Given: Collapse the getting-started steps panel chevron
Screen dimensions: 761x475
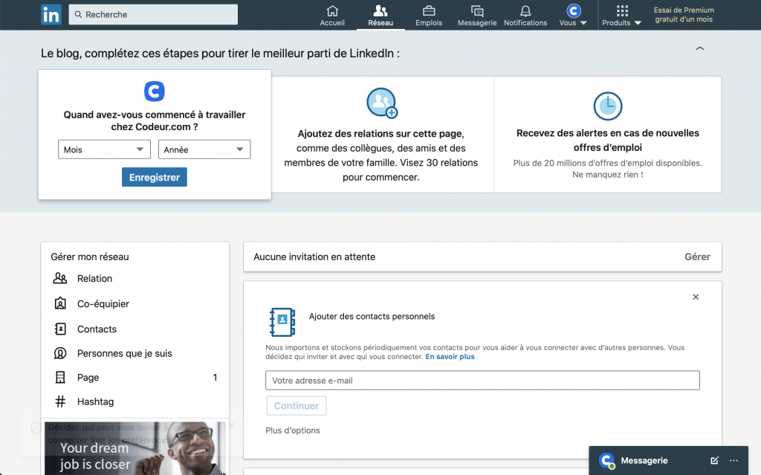Looking at the screenshot, I should tap(699, 49).
